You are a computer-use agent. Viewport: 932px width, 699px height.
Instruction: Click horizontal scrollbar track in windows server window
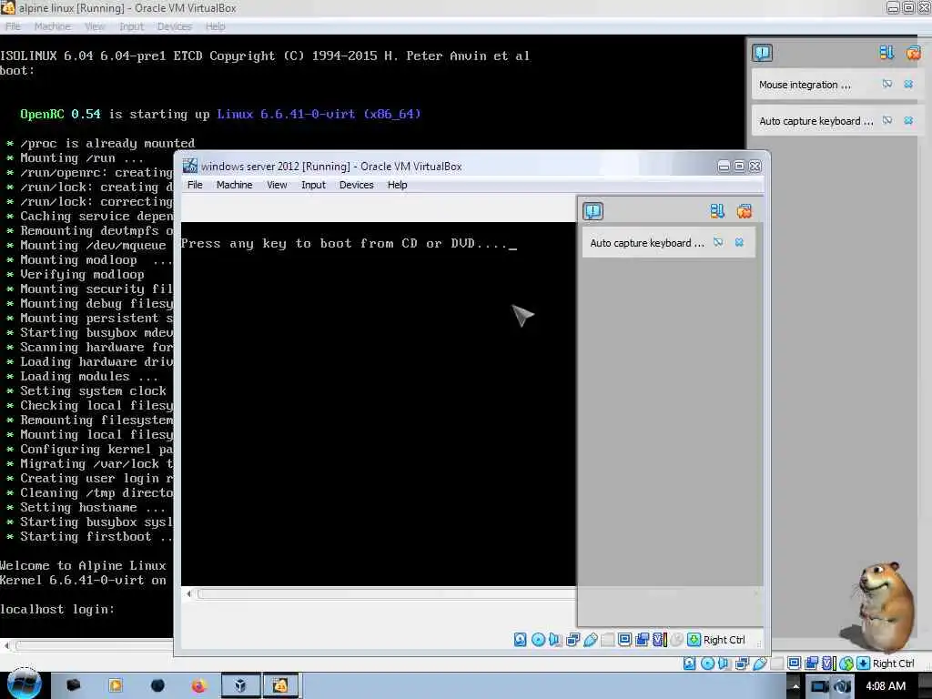(x=386, y=593)
